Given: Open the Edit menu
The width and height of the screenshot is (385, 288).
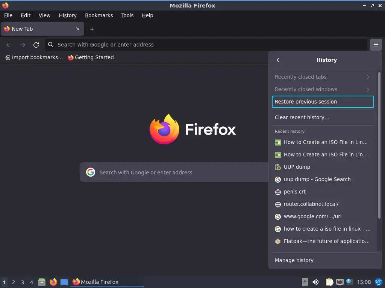Looking at the screenshot, I should coord(26,15).
